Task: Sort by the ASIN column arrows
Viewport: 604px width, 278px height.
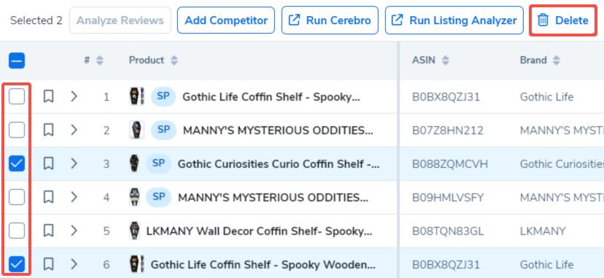Action: pos(446,61)
